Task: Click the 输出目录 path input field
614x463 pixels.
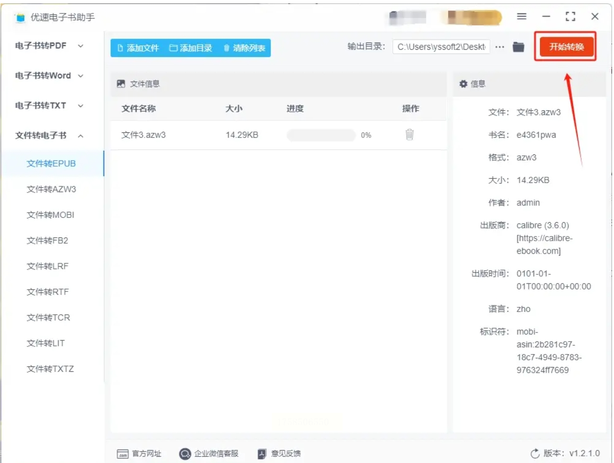Action: click(x=441, y=47)
